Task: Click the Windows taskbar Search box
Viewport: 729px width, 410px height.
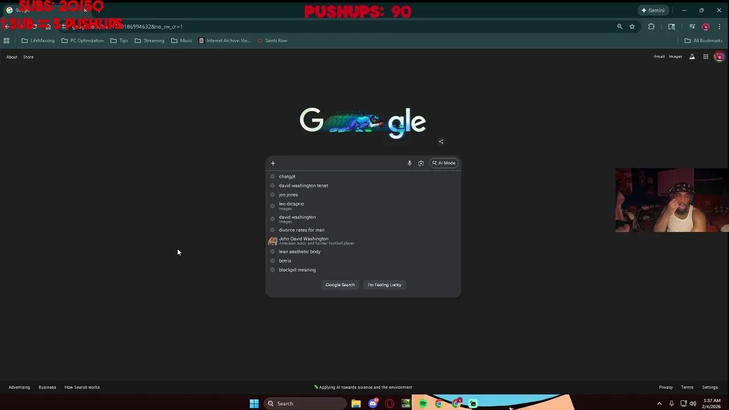Action: coord(305,404)
